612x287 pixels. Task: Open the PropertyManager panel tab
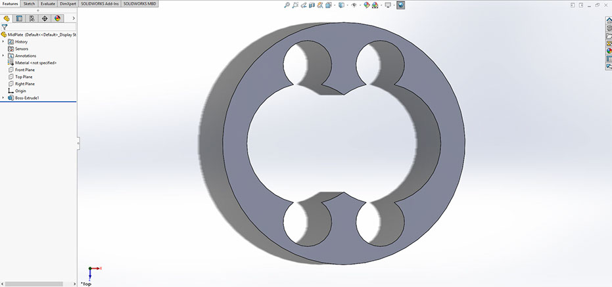tap(19, 18)
